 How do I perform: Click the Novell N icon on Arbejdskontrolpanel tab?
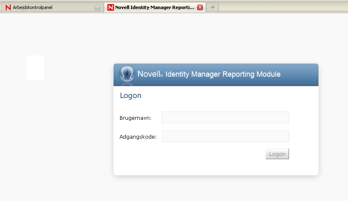tap(8, 7)
